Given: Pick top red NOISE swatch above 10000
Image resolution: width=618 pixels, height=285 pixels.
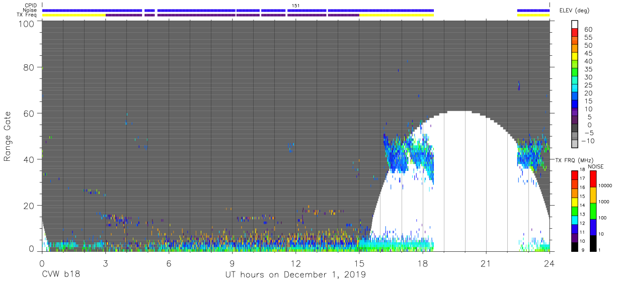Looking at the screenshot, I should pyautogui.click(x=592, y=178).
